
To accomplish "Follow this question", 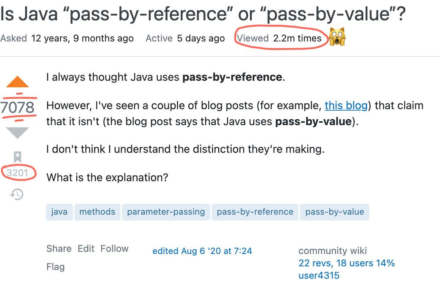I will [115, 249].
